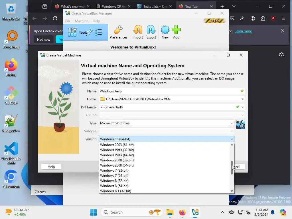Open the Folder dropdown arrow

[x=242, y=99]
